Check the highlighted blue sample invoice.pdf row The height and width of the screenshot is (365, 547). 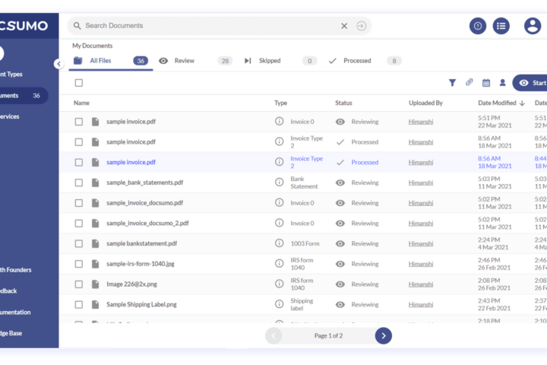click(x=79, y=163)
